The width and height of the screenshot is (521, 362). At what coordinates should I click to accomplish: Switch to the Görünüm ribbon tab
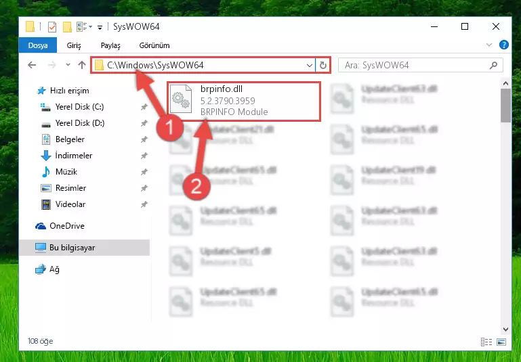pos(154,45)
